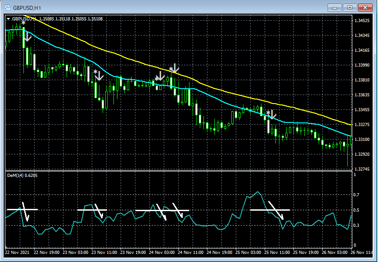The image size is (378, 262).
Task: Click price level 1.33100 on the scale
Action: [362, 139]
